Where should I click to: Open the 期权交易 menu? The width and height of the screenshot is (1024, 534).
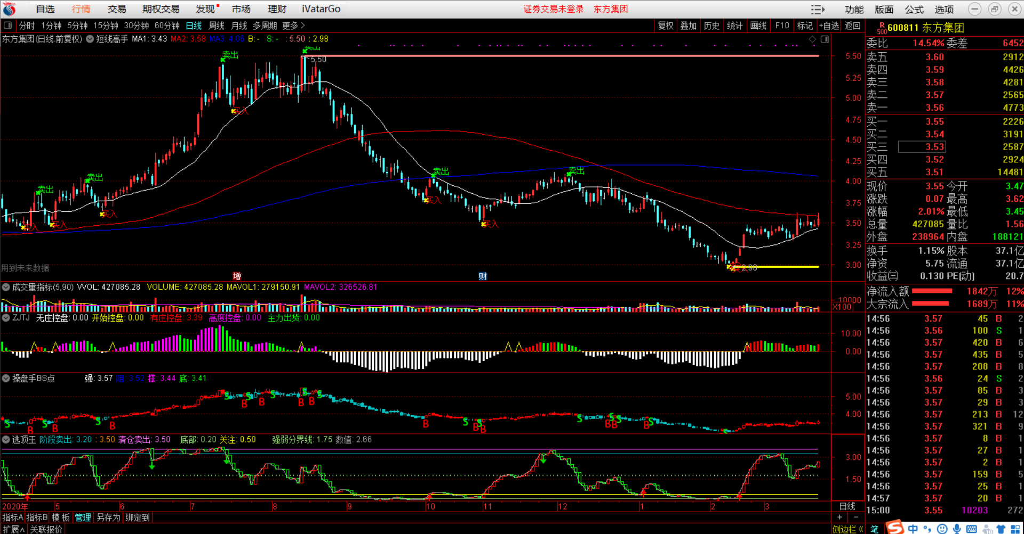161,9
